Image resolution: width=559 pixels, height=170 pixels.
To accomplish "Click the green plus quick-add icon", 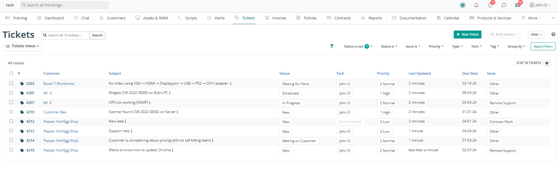I will 463,5.
